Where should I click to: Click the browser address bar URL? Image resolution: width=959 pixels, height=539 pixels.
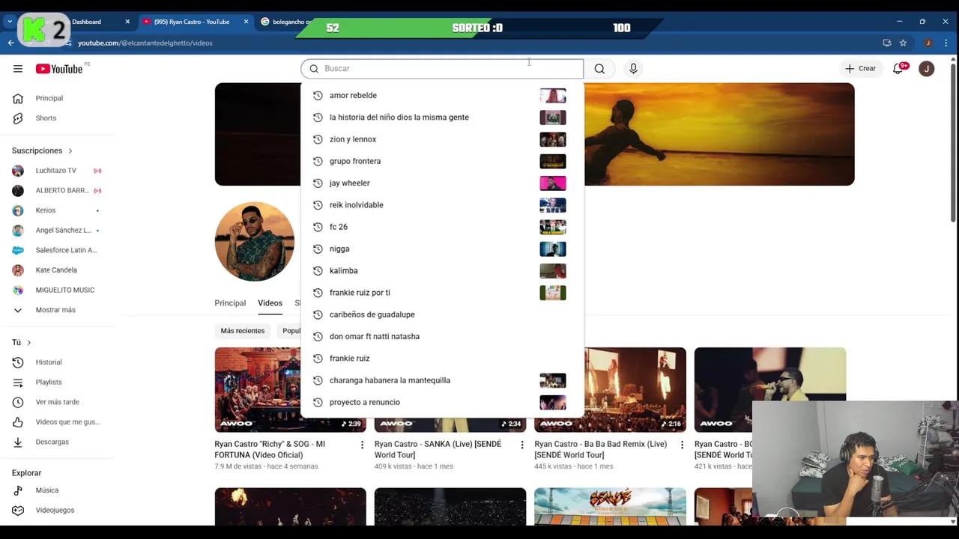(x=145, y=43)
